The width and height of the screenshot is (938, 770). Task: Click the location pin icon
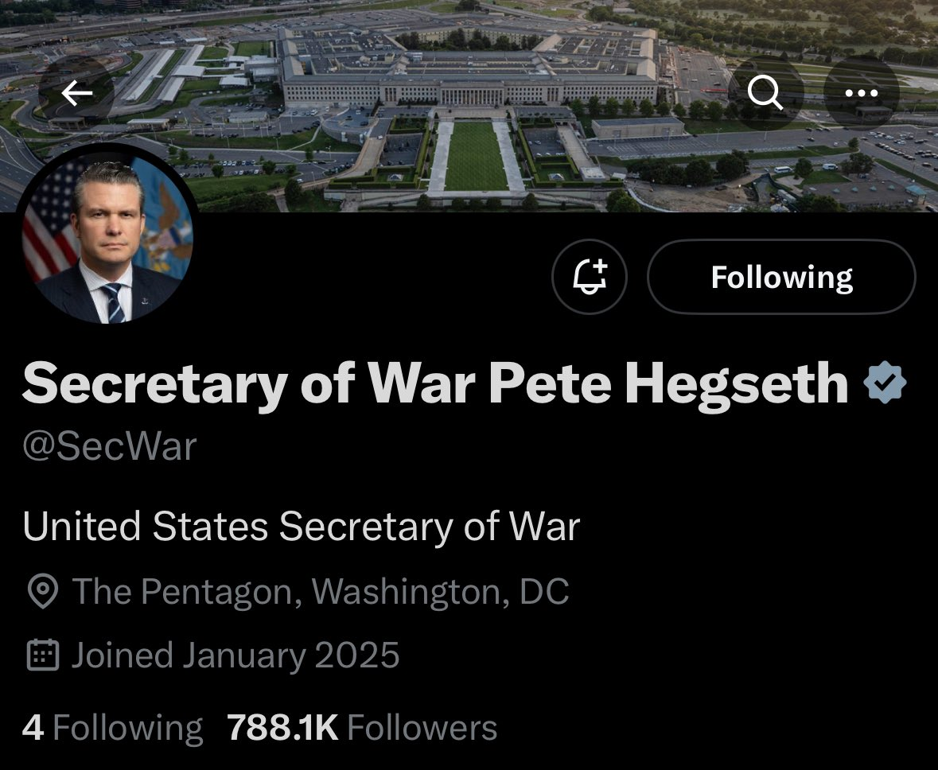tap(42, 592)
